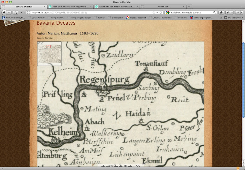
Task: Open the blummy bookmark
Action: pos(181,18)
